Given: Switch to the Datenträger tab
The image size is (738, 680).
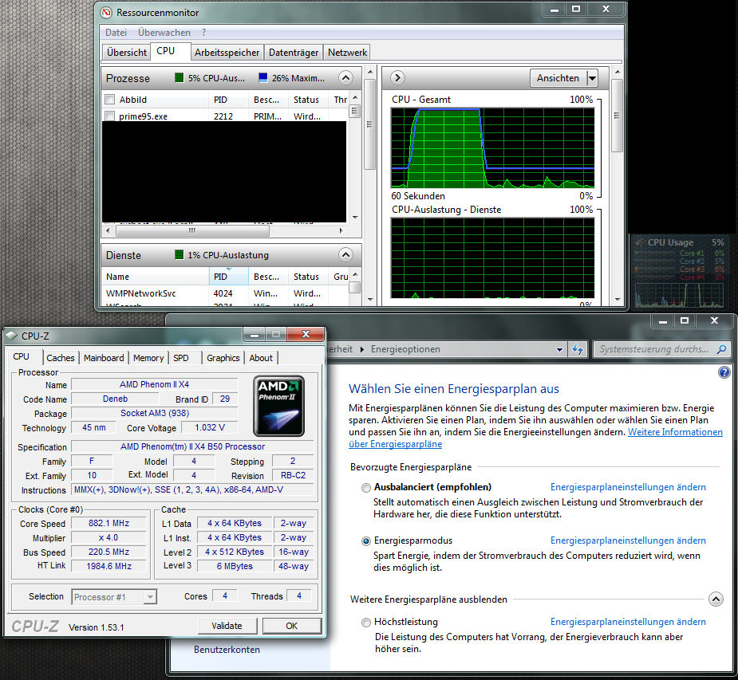Looking at the screenshot, I should [294, 52].
